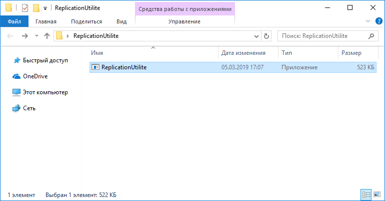Switch to details view in the status bar
The image size is (385, 201).
click(365, 195)
